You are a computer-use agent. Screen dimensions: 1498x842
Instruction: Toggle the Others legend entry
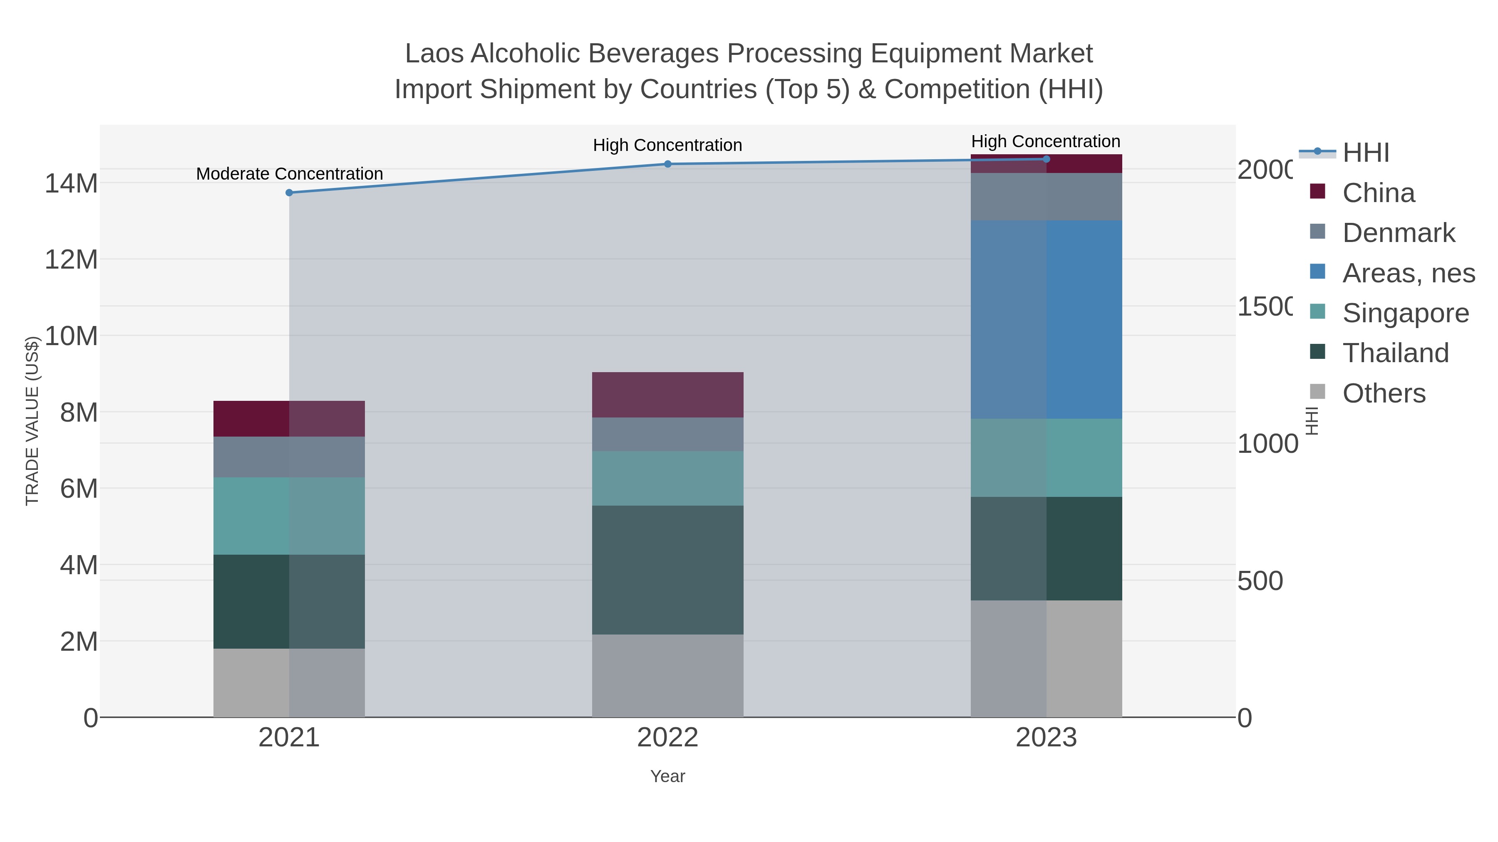(1367, 393)
